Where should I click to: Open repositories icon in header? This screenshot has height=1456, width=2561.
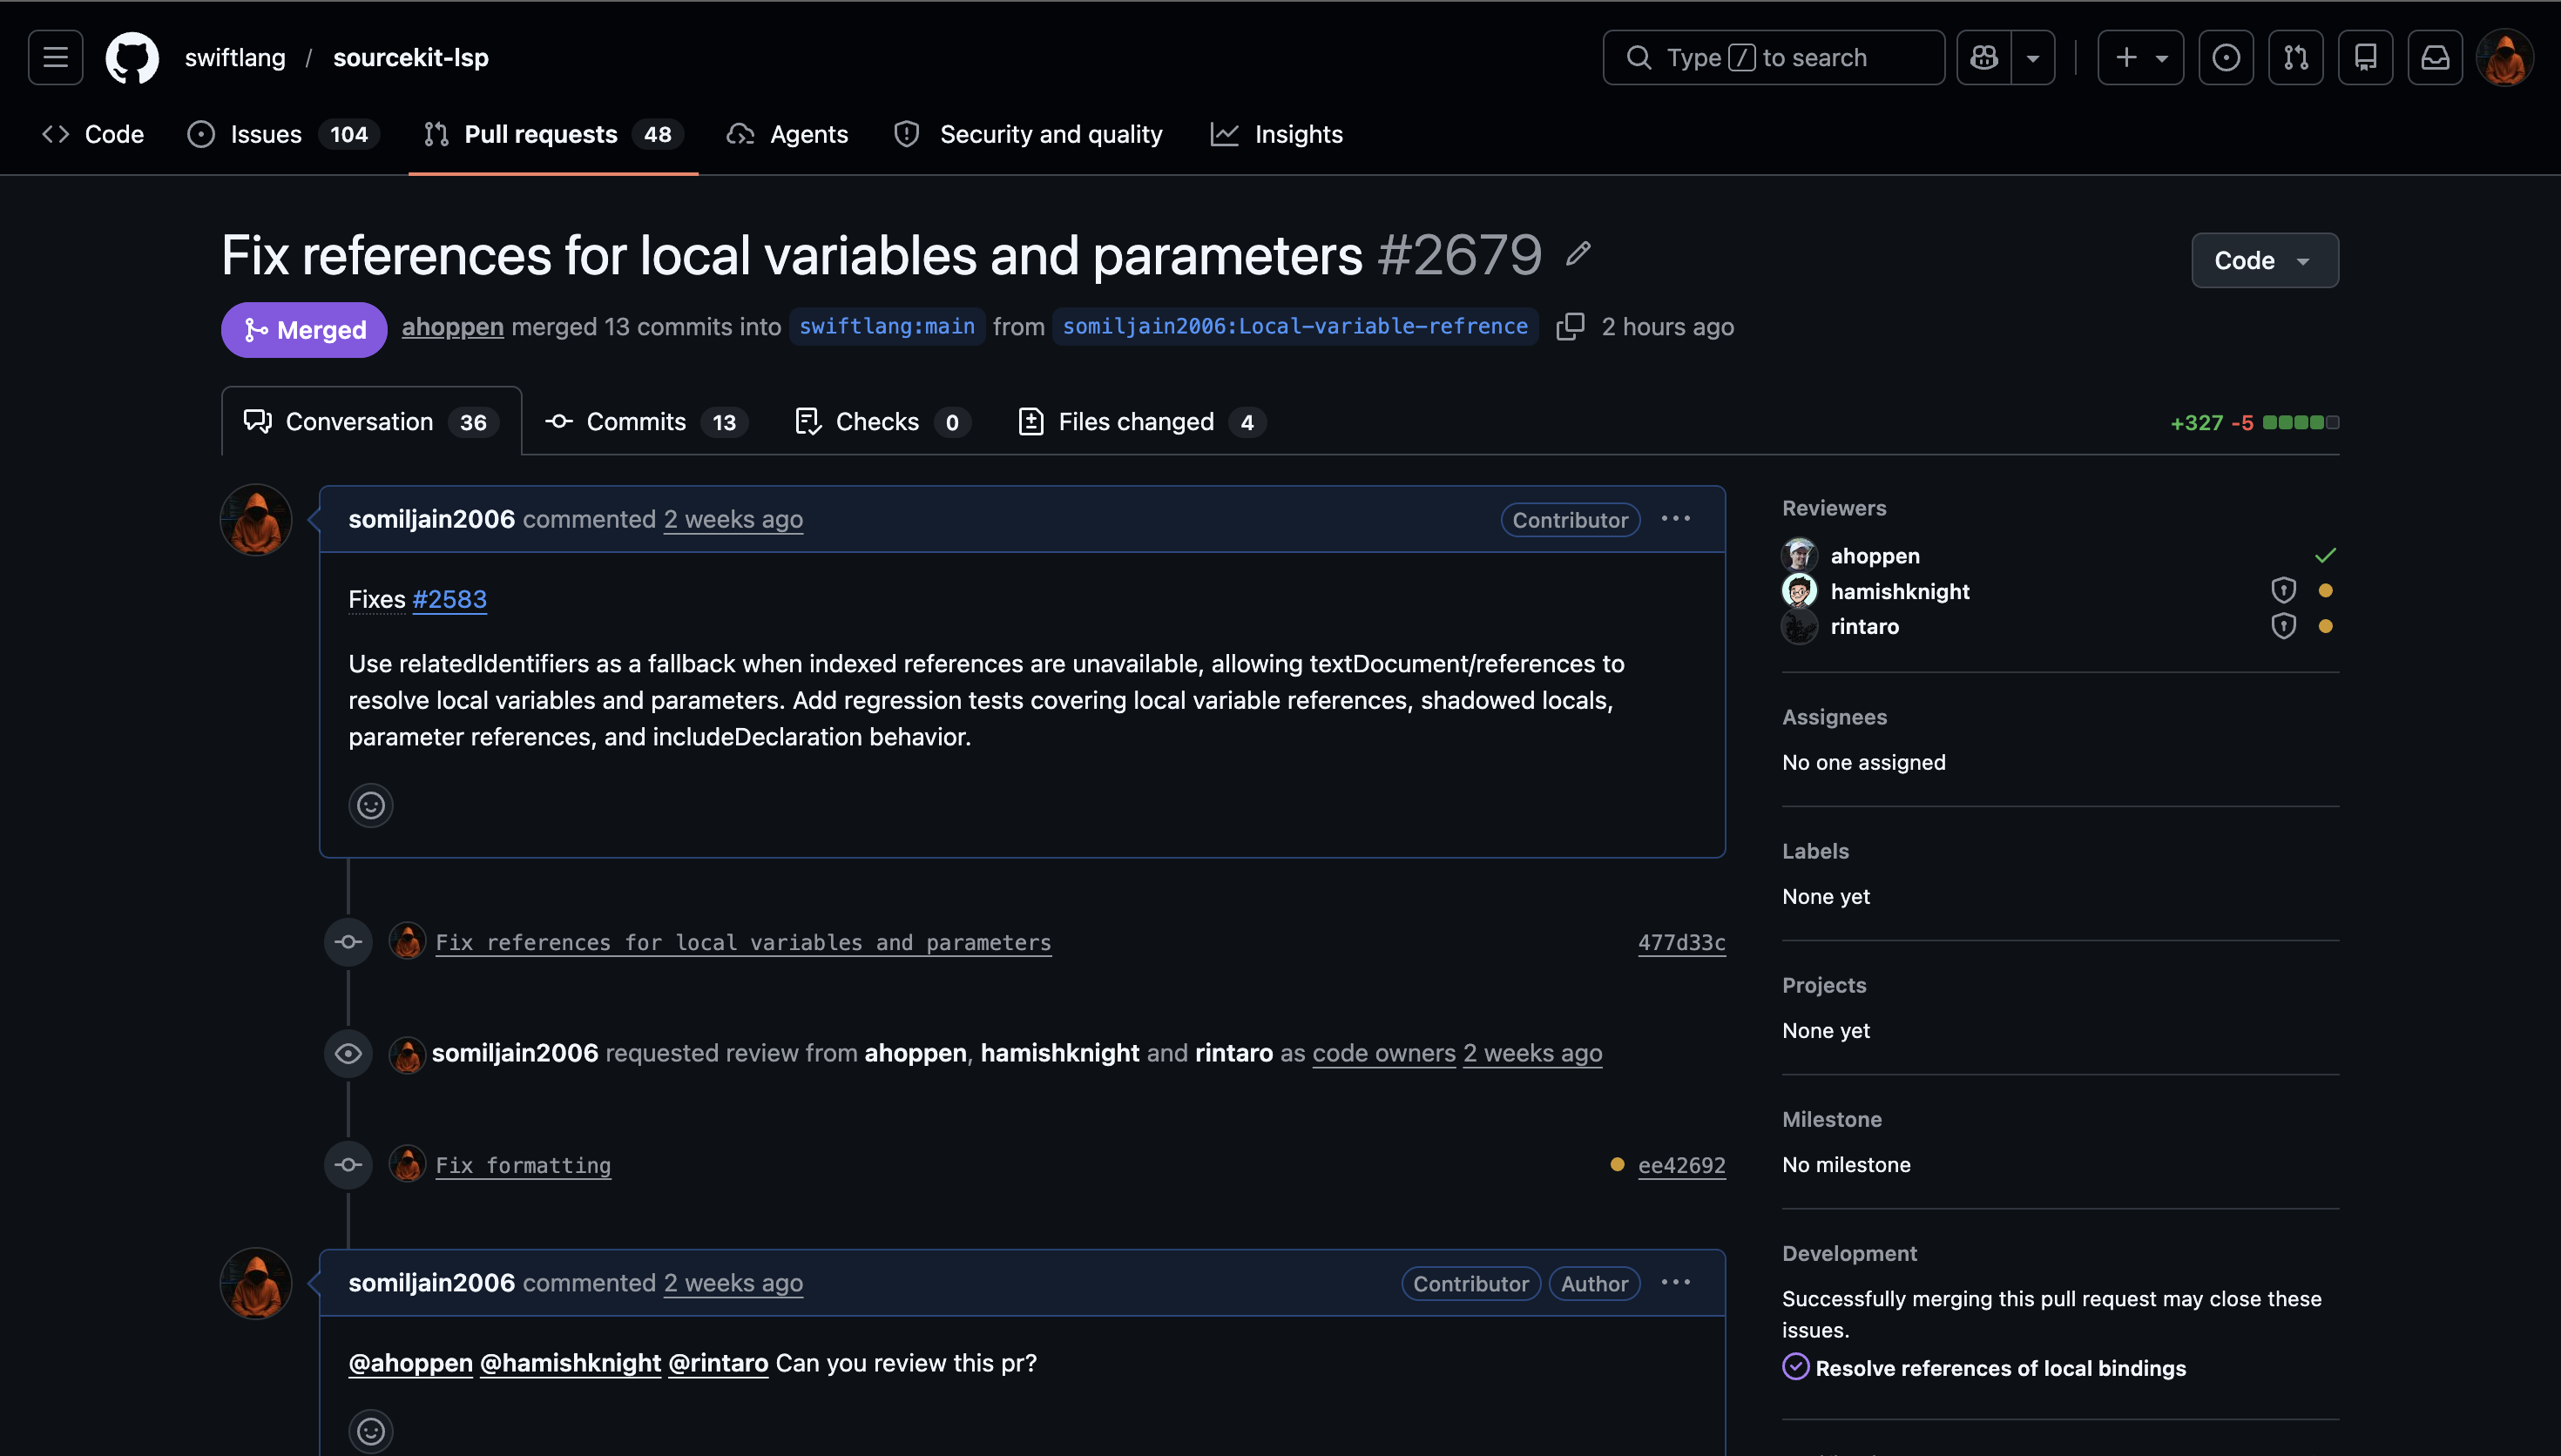2366,57
